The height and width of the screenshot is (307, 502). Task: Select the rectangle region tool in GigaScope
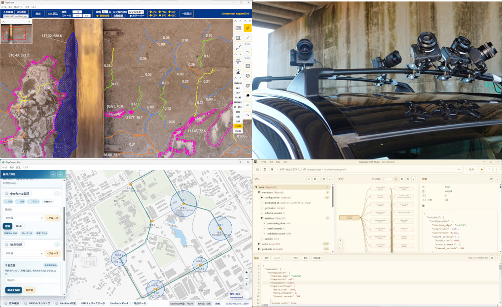238,28
